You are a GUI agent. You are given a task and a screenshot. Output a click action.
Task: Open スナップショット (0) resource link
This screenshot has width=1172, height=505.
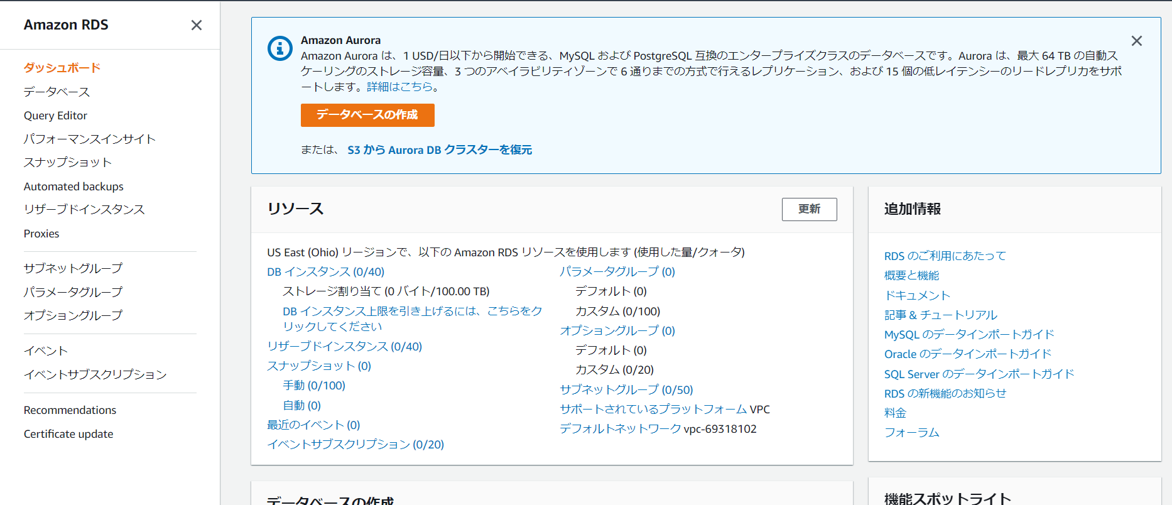[319, 366]
